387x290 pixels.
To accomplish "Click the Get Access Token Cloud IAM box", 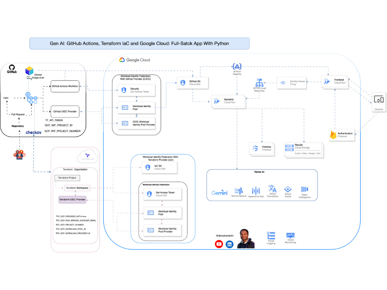I will [x=163, y=194].
